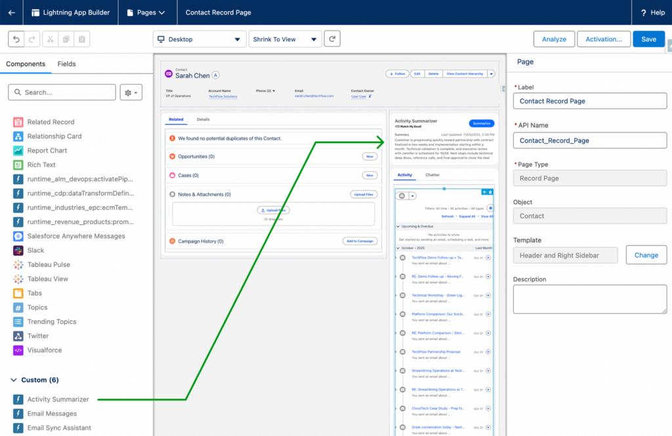This screenshot has height=436, width=672.
Task: Click the paste clipboard icon
Action: [82, 39]
